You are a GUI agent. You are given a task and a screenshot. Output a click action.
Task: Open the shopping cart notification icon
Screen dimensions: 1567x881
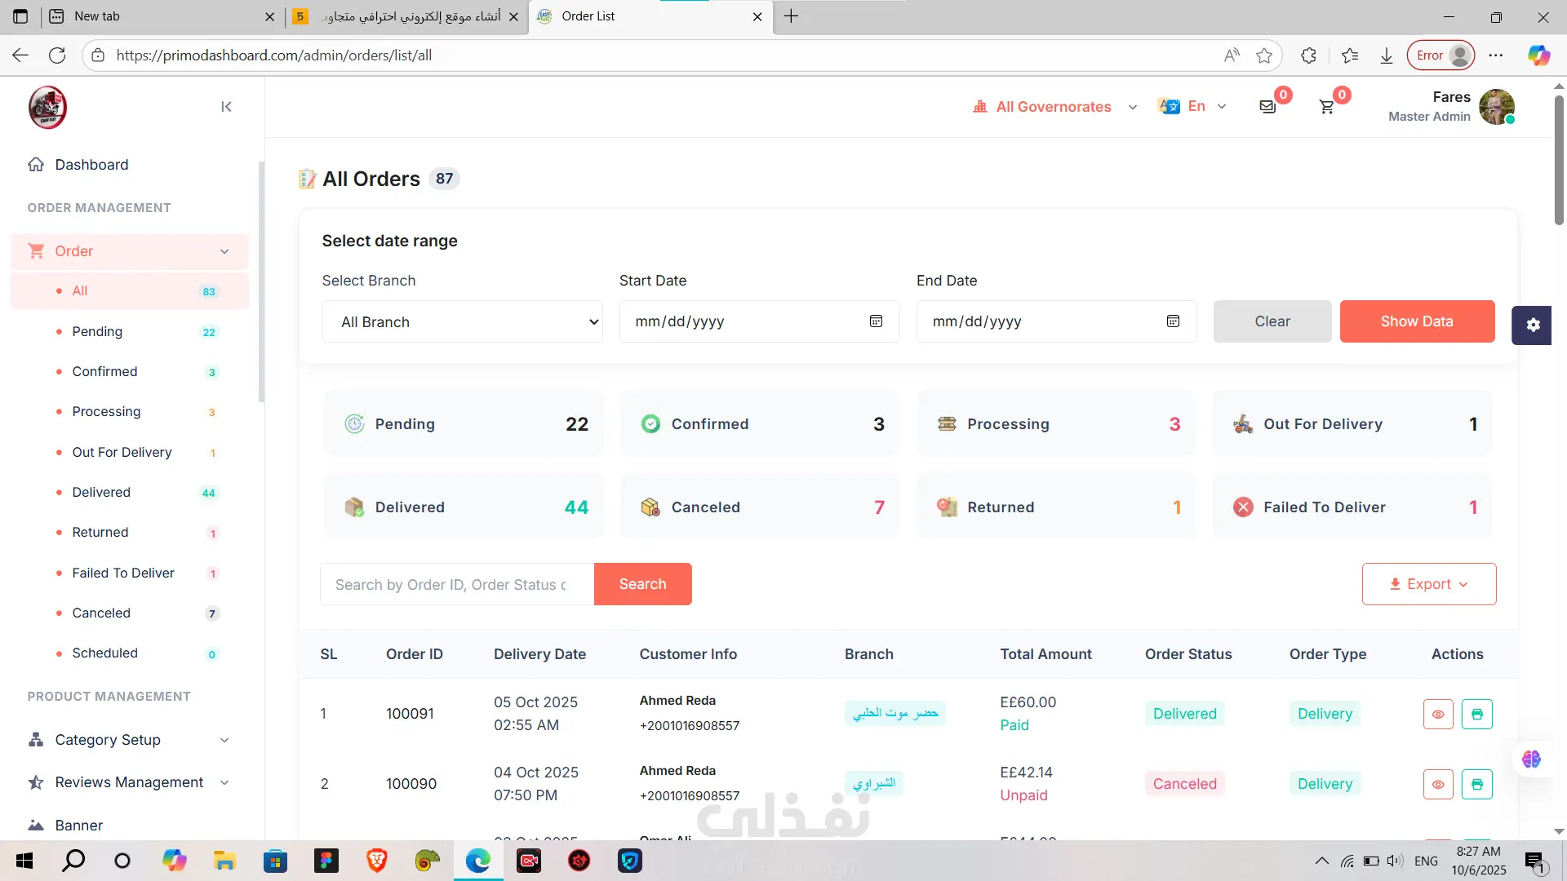coord(1327,107)
